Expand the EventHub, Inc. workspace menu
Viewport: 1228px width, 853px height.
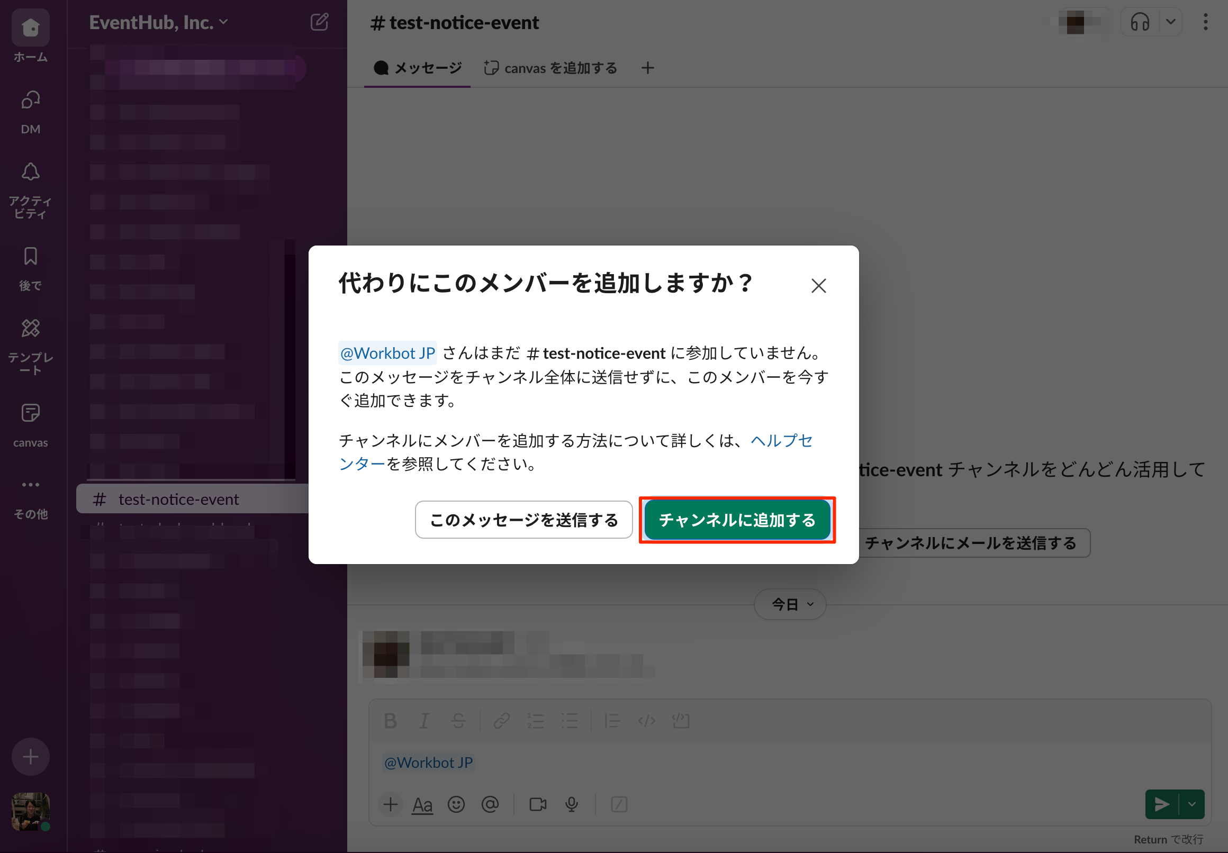[159, 22]
